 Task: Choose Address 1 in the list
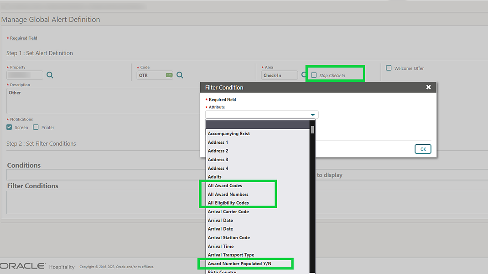click(258, 142)
